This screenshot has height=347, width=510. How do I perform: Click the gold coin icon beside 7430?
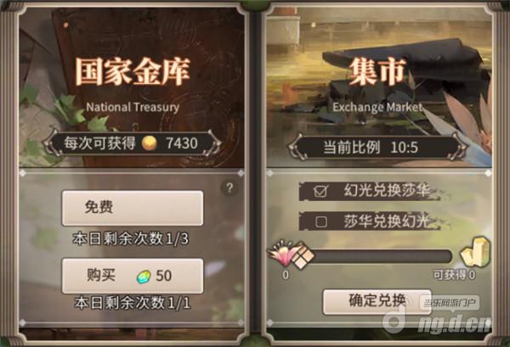point(150,143)
